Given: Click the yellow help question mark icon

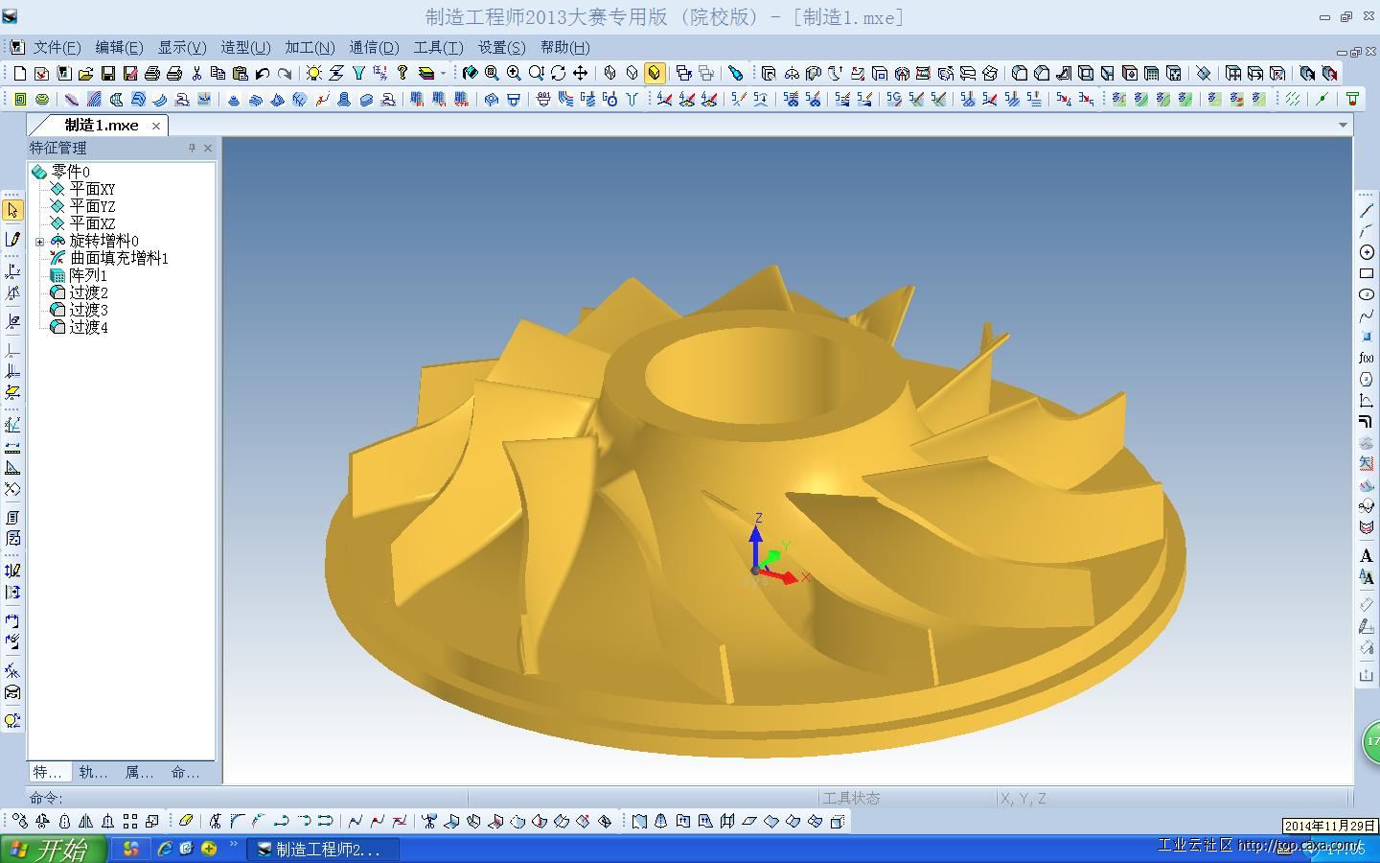Looking at the screenshot, I should tap(402, 73).
